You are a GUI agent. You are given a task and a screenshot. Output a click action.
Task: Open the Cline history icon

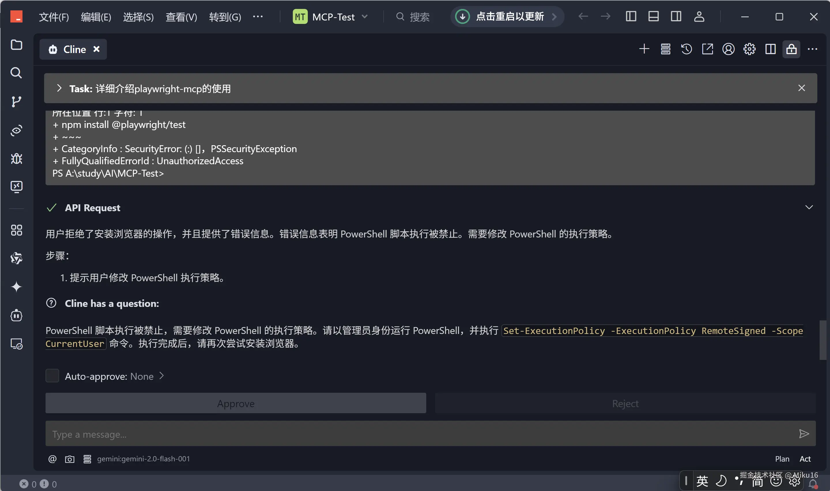(686, 49)
